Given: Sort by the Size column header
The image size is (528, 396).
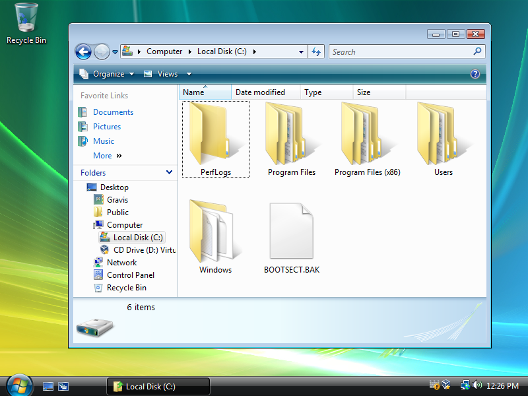Looking at the screenshot, I should coord(379,92).
